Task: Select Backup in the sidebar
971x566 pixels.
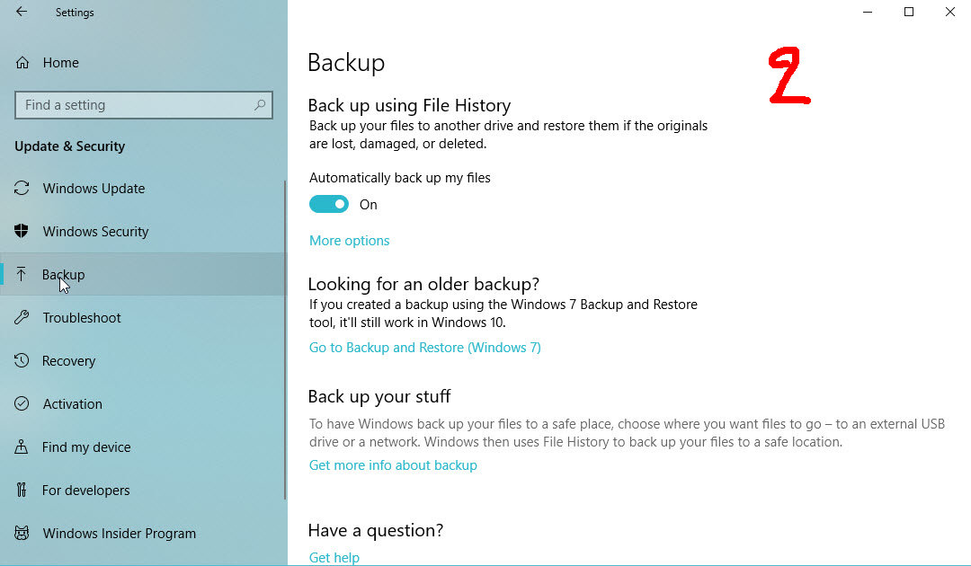Action: (64, 275)
